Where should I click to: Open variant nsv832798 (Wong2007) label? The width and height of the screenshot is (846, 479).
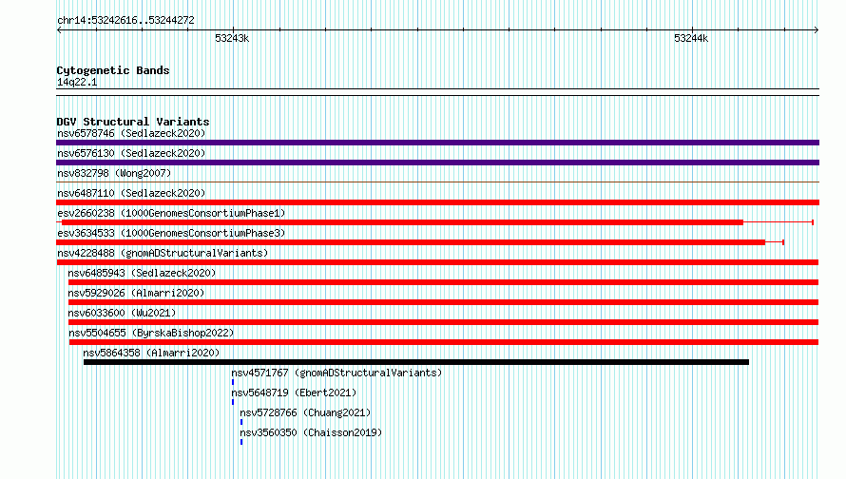pyautogui.click(x=114, y=173)
